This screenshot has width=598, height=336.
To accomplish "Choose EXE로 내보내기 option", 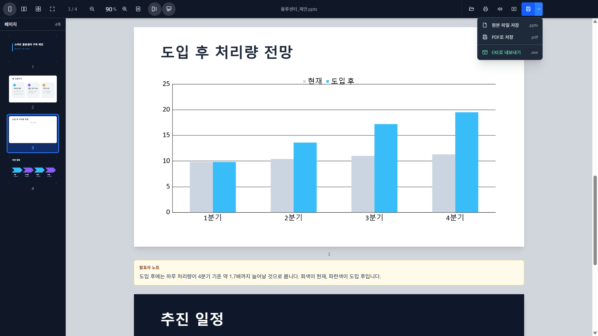I will (x=510, y=52).
